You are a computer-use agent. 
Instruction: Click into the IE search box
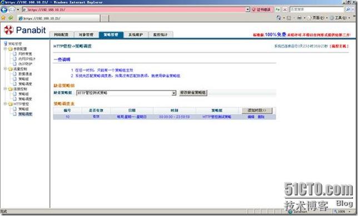point(317,9)
